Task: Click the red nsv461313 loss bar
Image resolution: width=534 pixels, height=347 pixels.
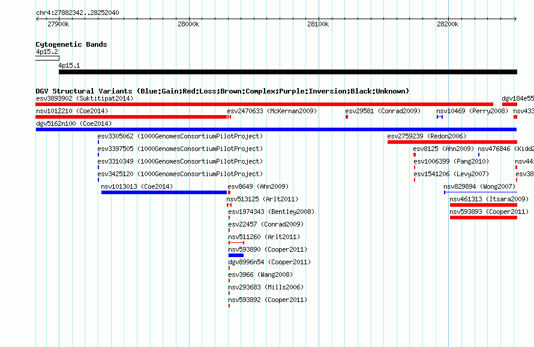Action: [x=484, y=205]
